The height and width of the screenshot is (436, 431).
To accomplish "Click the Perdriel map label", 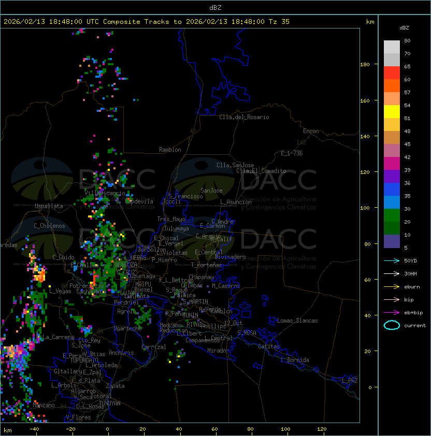I will coord(126,302).
